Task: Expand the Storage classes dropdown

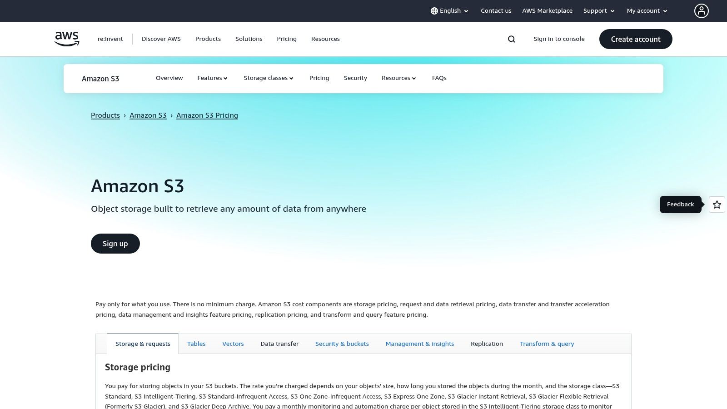Action: tap(268, 78)
